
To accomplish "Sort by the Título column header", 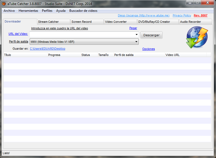I will 25,55.
